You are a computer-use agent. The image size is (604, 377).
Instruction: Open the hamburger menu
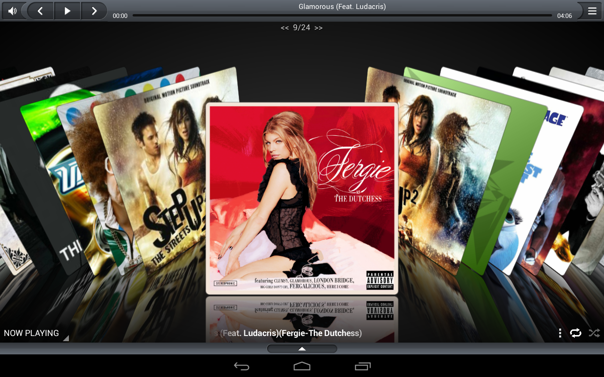point(592,11)
